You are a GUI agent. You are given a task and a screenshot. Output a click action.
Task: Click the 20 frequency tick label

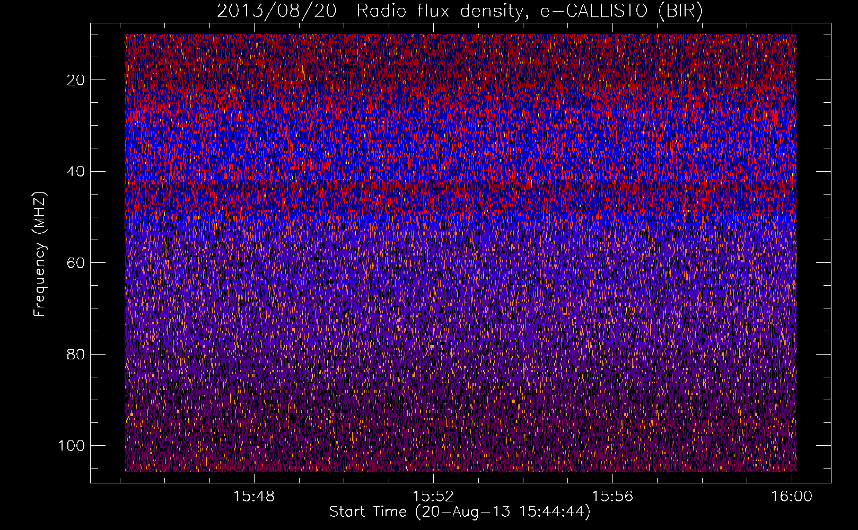tap(76, 80)
